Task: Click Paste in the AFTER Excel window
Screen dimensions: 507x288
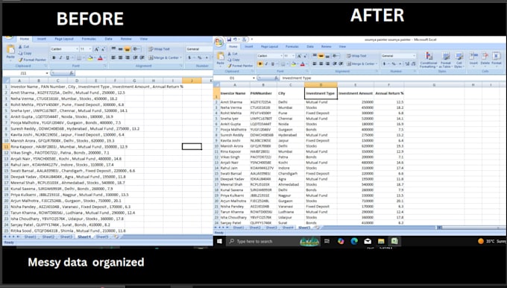Action: pos(221,59)
